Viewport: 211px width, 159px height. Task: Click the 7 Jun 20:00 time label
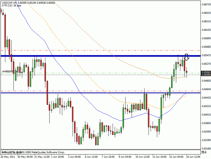pos(108,157)
